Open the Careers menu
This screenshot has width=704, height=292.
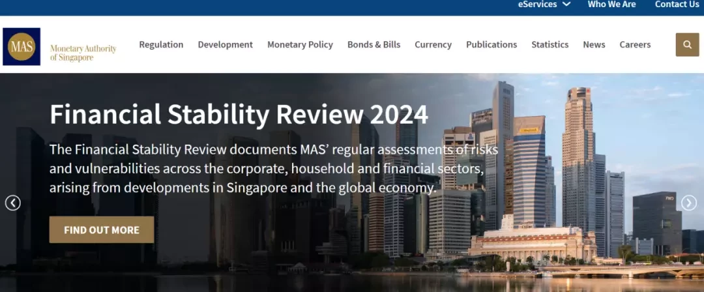[635, 44]
